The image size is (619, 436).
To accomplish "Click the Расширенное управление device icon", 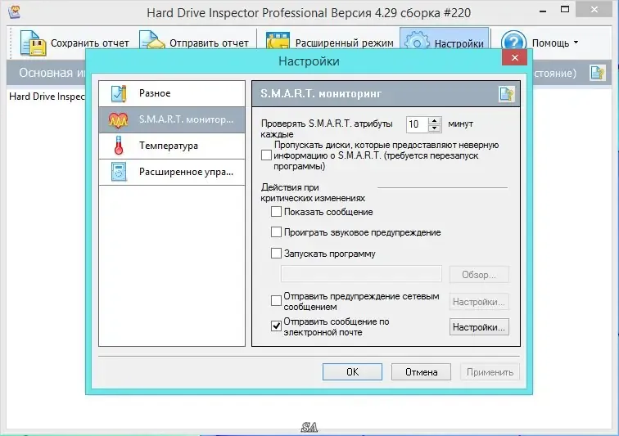I will tap(119, 172).
